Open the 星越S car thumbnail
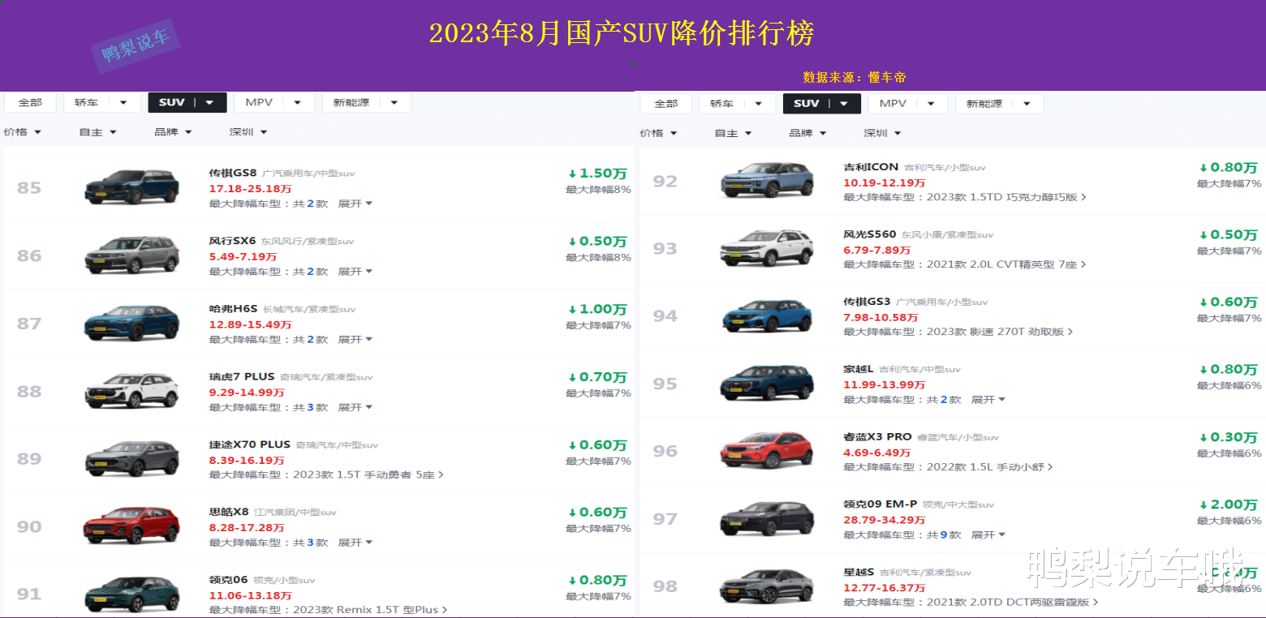The height and width of the screenshot is (618, 1266). pos(767,586)
